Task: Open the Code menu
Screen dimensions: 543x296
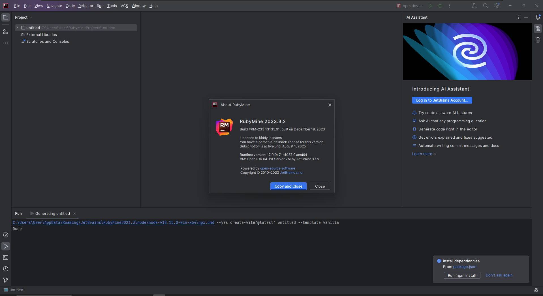Action: pyautogui.click(x=70, y=6)
